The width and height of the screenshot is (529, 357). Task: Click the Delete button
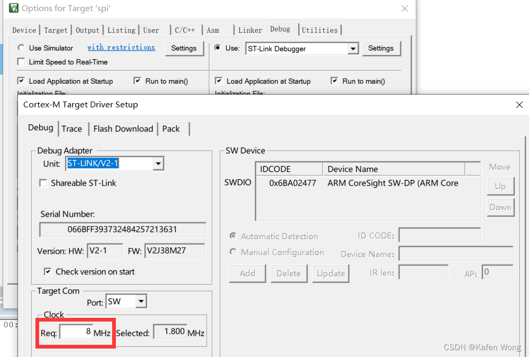coord(289,273)
